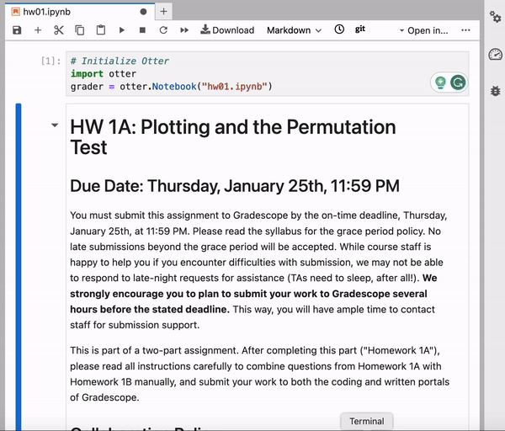The height and width of the screenshot is (431, 505).
Task: Click the clock icon in the toolbar
Action: click(x=339, y=29)
